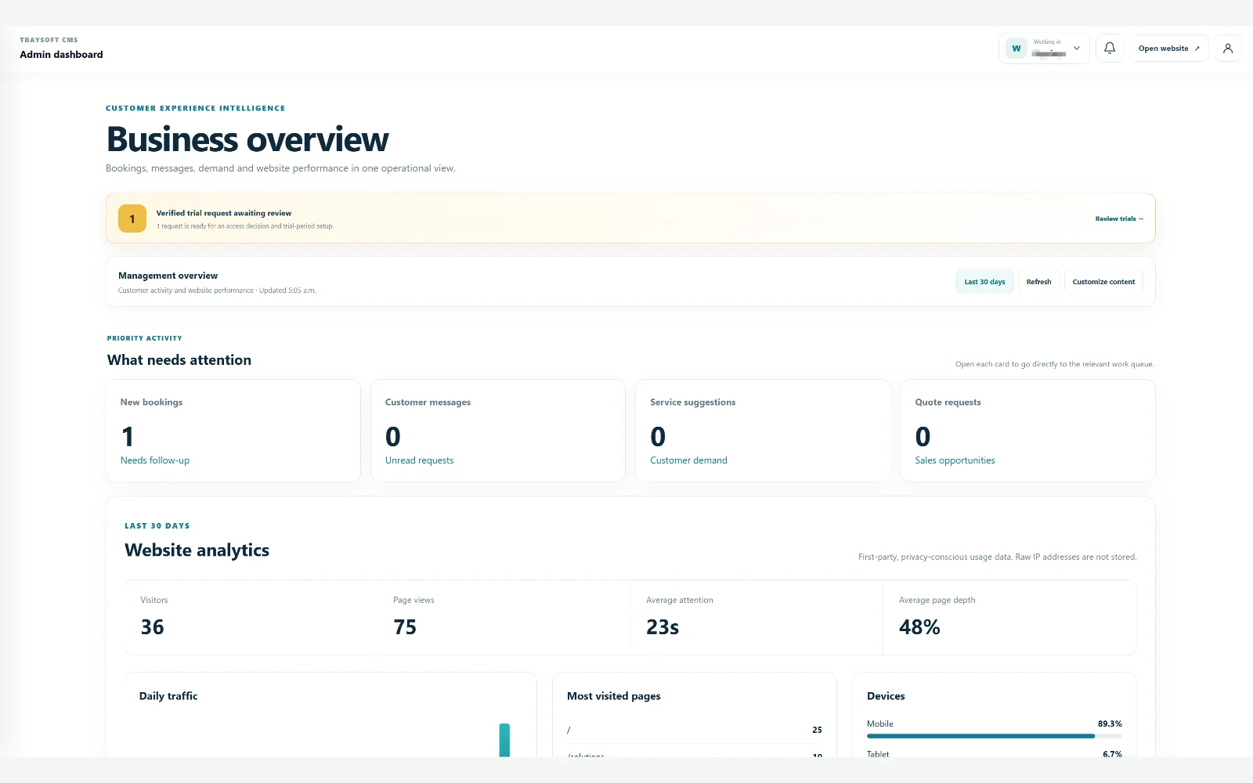Click the Daily traffic teal bar

tap(504, 740)
